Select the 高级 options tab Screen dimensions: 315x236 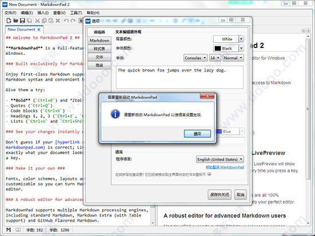click(x=100, y=66)
